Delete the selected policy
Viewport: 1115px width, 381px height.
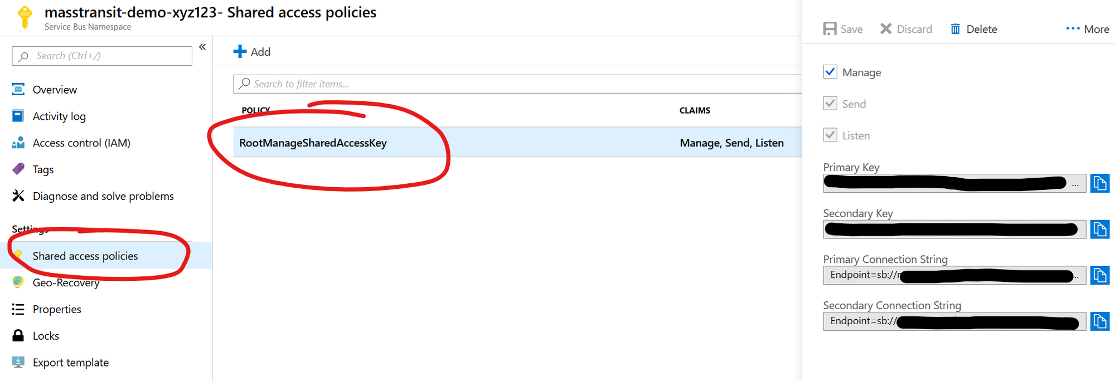click(x=973, y=29)
